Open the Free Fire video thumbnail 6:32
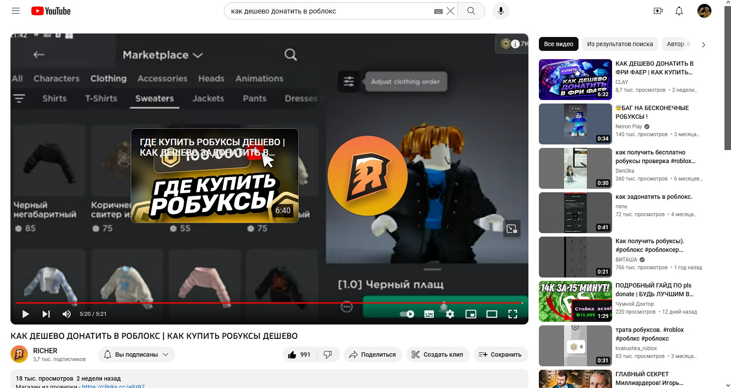 click(x=575, y=80)
